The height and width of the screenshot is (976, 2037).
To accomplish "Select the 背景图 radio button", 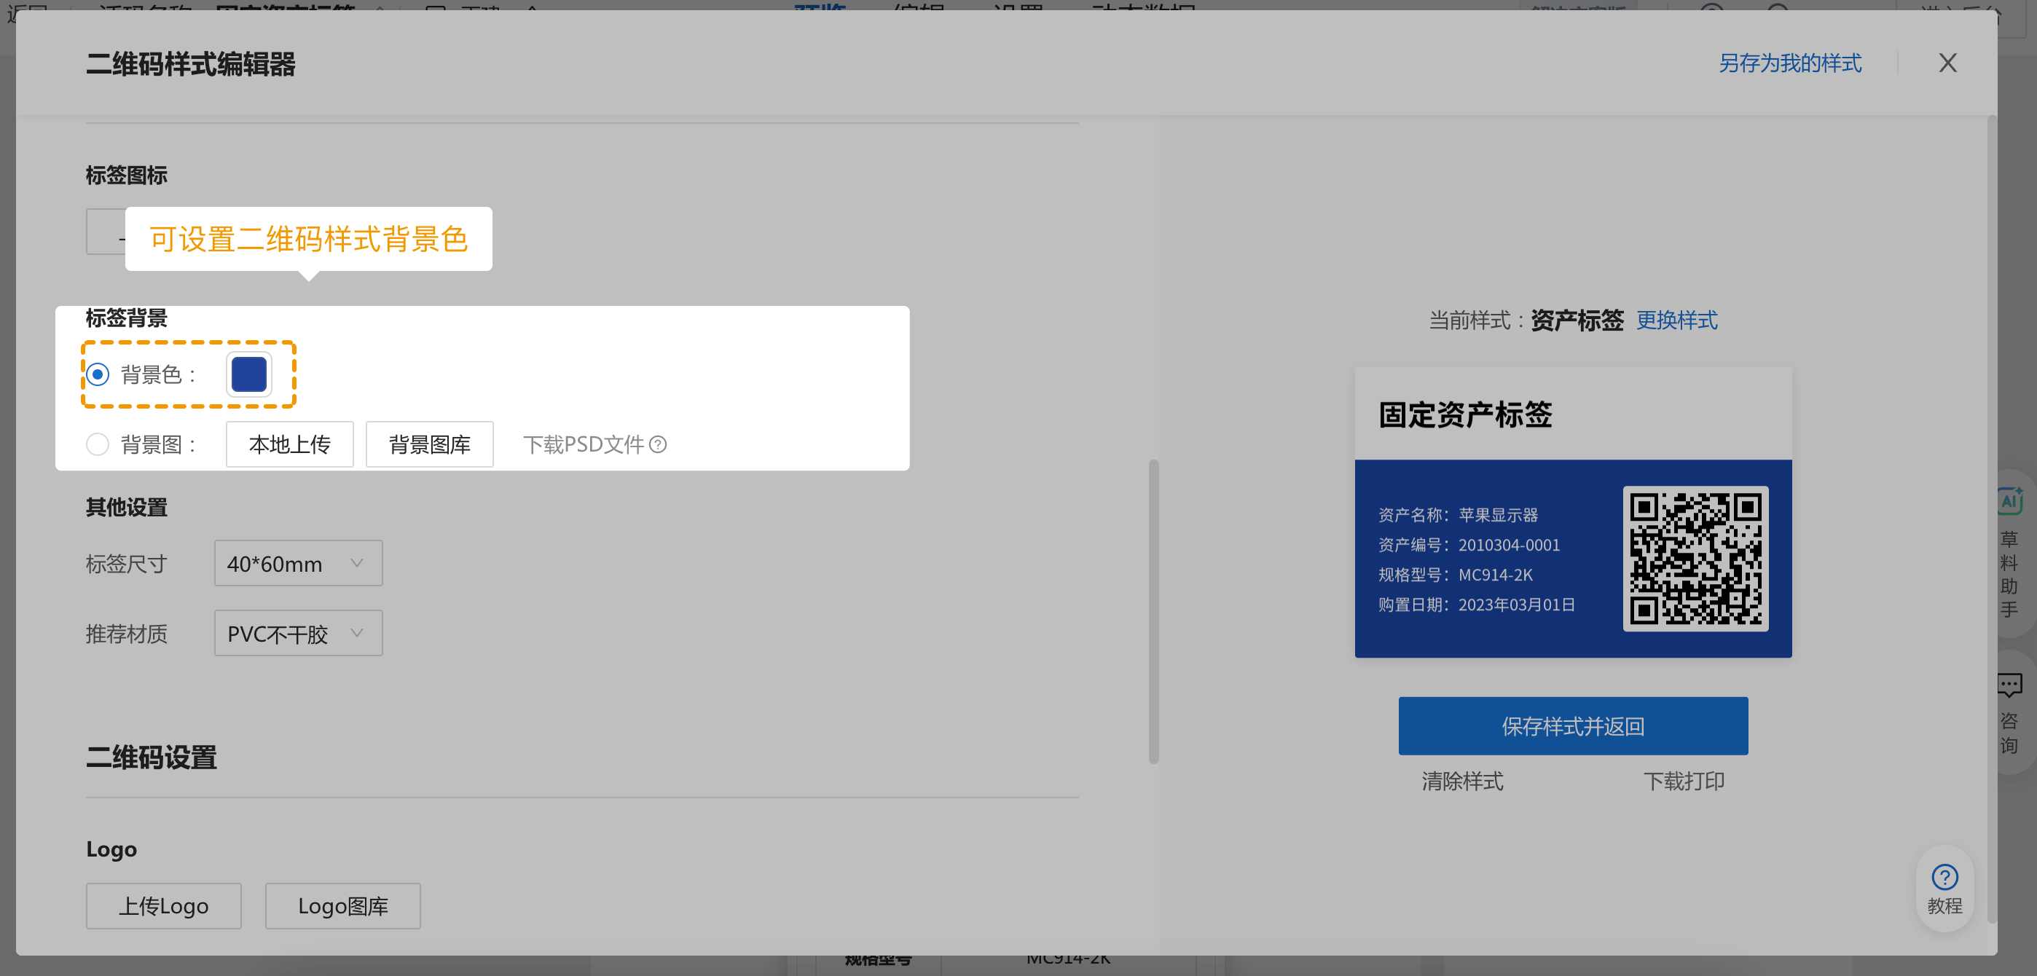I will coord(98,444).
